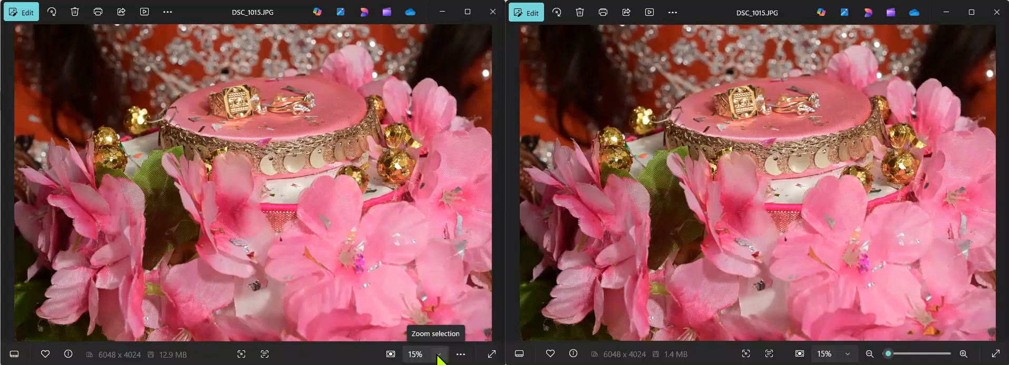Viewport: 1009px width, 365px height.
Task: Open OneDrive cloud icon in left window
Action: (410, 12)
